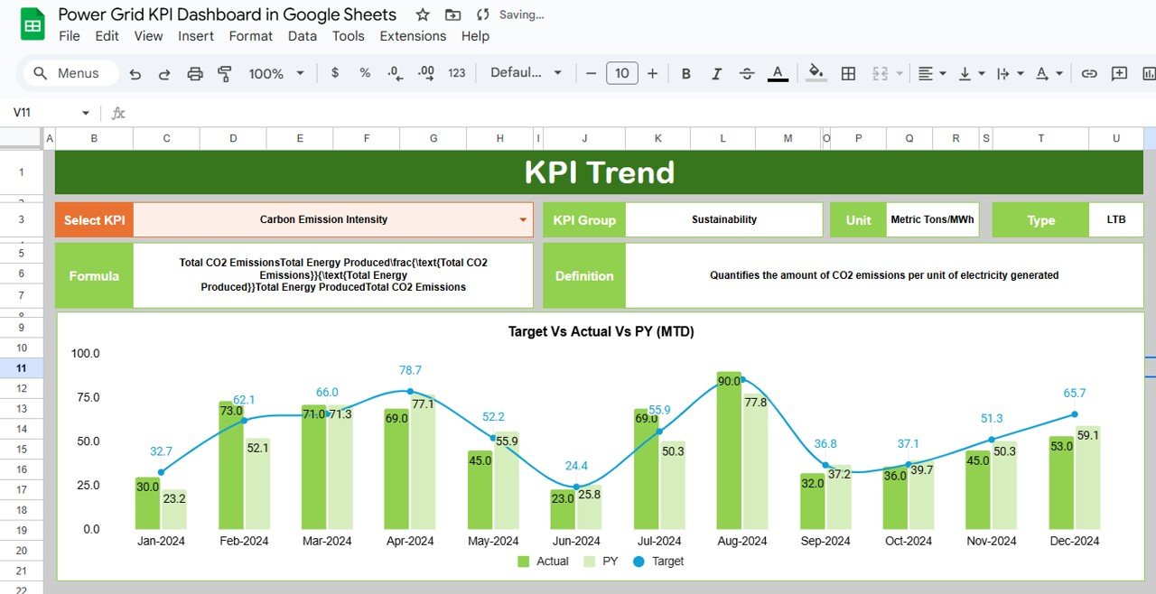Open the Extensions menu
This screenshot has height=594, width=1156.
[412, 36]
